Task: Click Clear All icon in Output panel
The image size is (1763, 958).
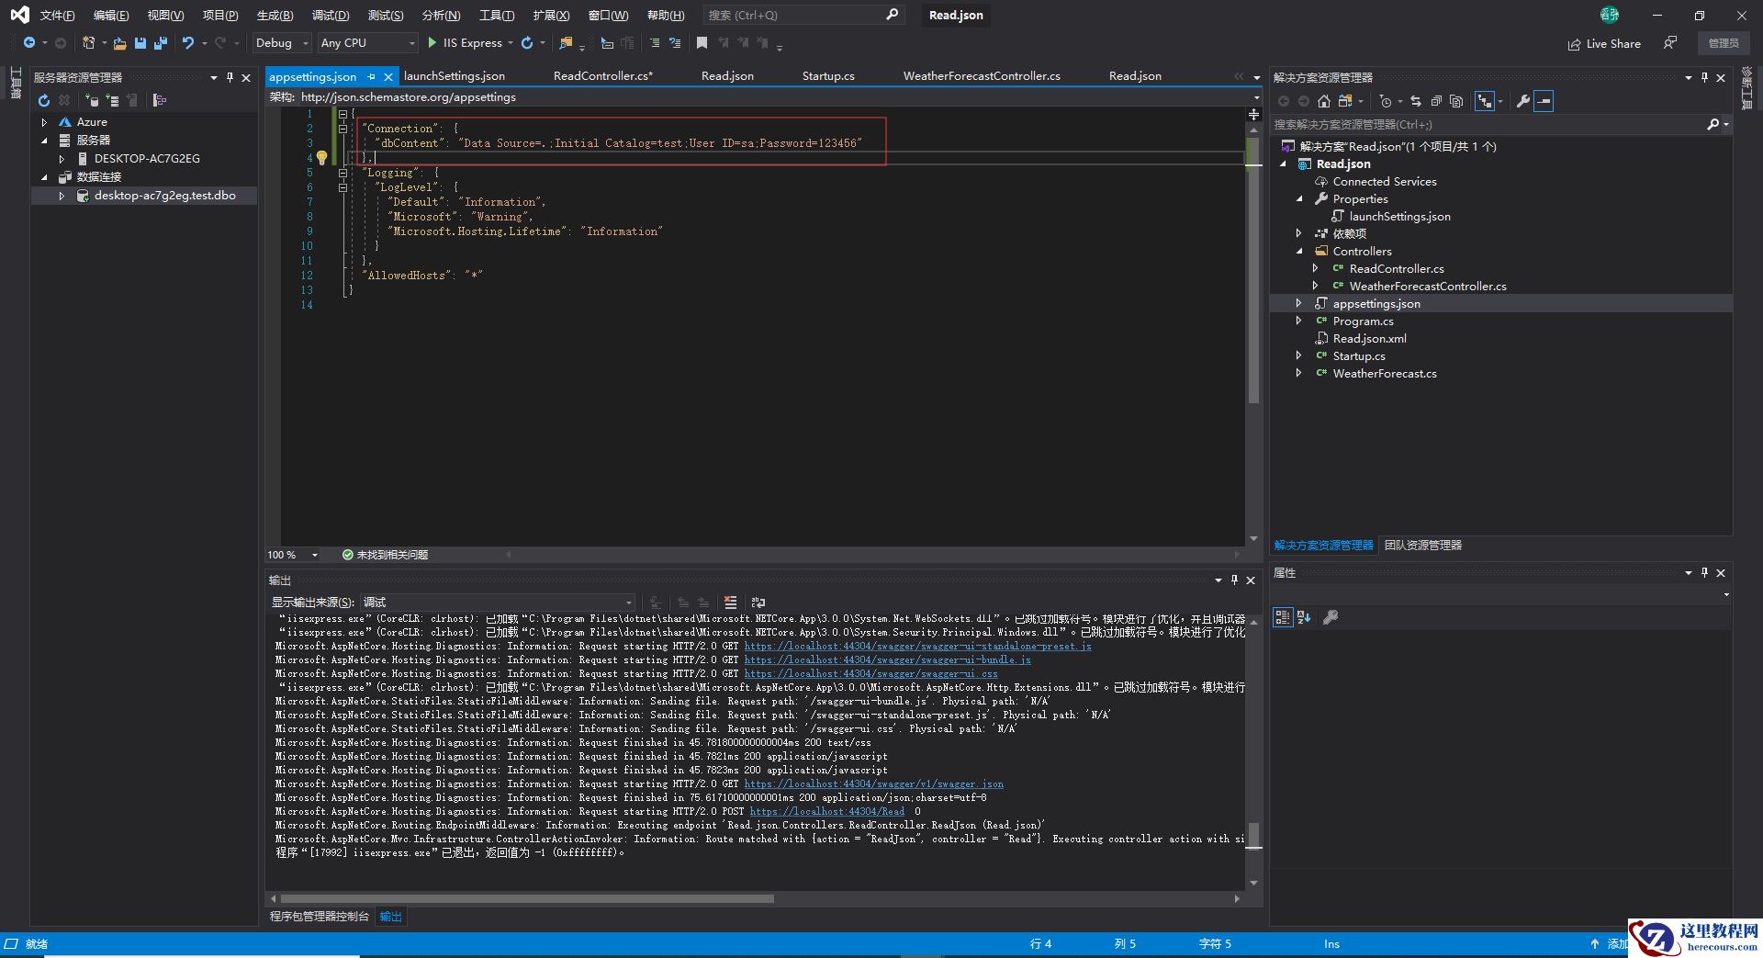Action: [x=730, y=603]
